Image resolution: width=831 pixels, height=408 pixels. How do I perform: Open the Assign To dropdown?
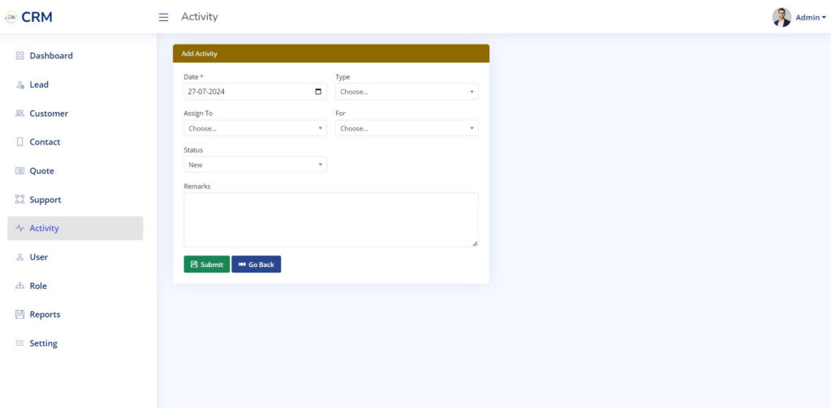coord(255,128)
